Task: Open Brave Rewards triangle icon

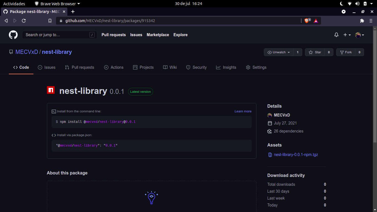Action: (316, 21)
